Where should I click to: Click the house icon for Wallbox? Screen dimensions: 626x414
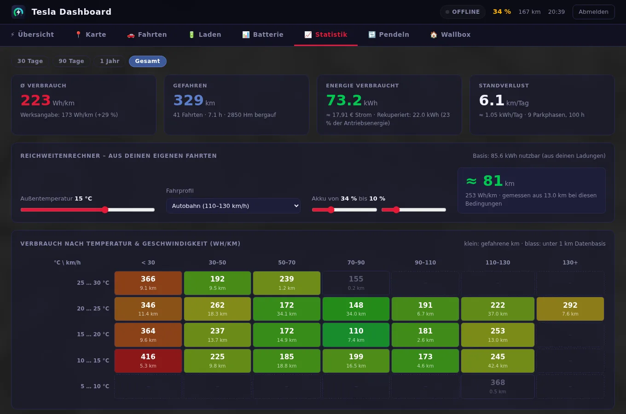point(434,35)
